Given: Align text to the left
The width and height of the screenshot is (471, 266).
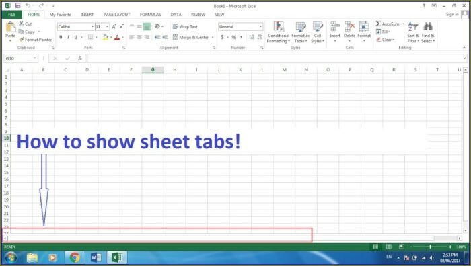Looking at the screenshot, I should [132, 37].
